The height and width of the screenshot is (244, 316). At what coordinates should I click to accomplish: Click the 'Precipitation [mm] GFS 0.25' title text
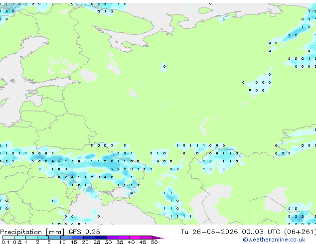coord(50,232)
